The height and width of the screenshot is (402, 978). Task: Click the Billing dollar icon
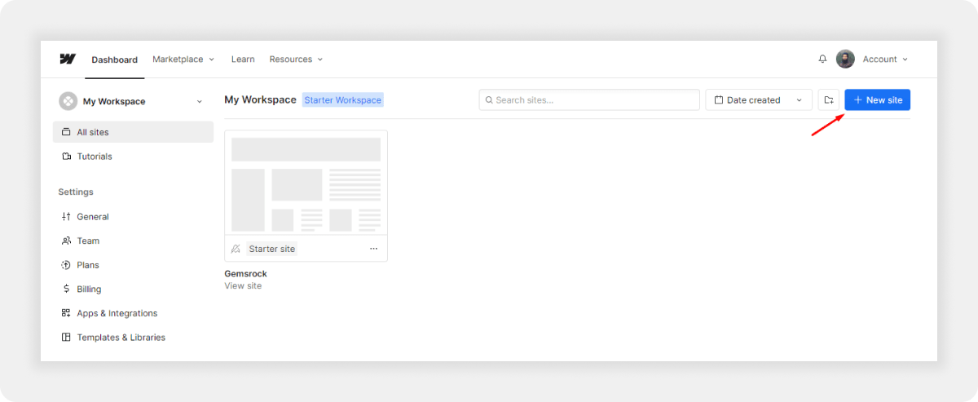pyautogui.click(x=66, y=289)
